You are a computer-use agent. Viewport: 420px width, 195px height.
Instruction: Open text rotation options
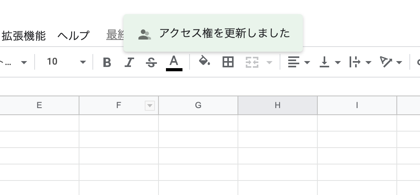386,62
